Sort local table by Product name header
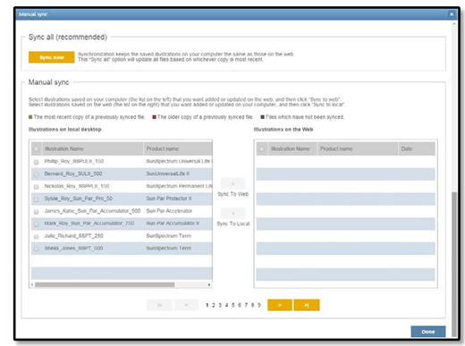The width and height of the screenshot is (465, 346). pos(178,148)
